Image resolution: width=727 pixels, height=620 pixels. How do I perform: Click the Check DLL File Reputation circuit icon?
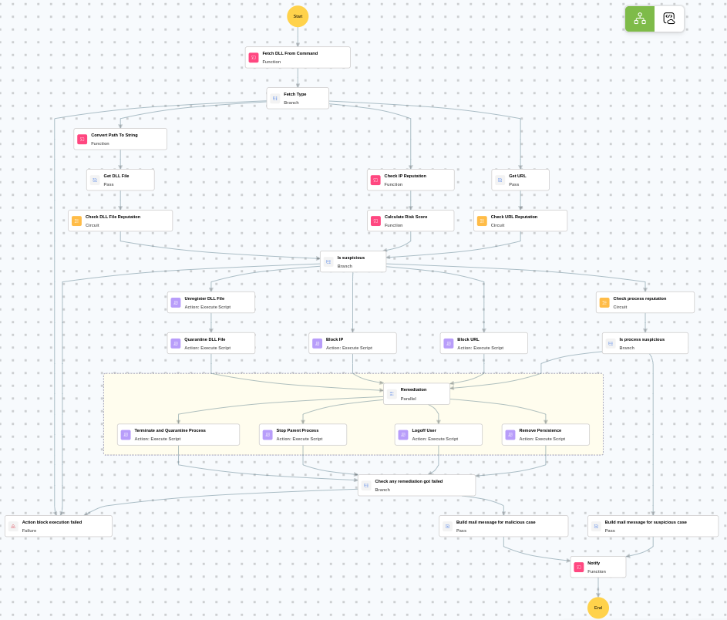(x=76, y=221)
